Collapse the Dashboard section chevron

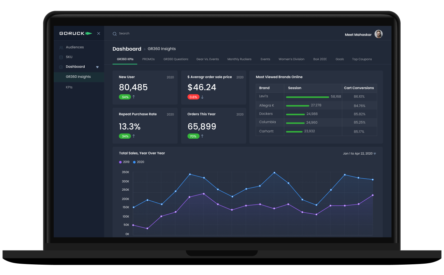(97, 66)
